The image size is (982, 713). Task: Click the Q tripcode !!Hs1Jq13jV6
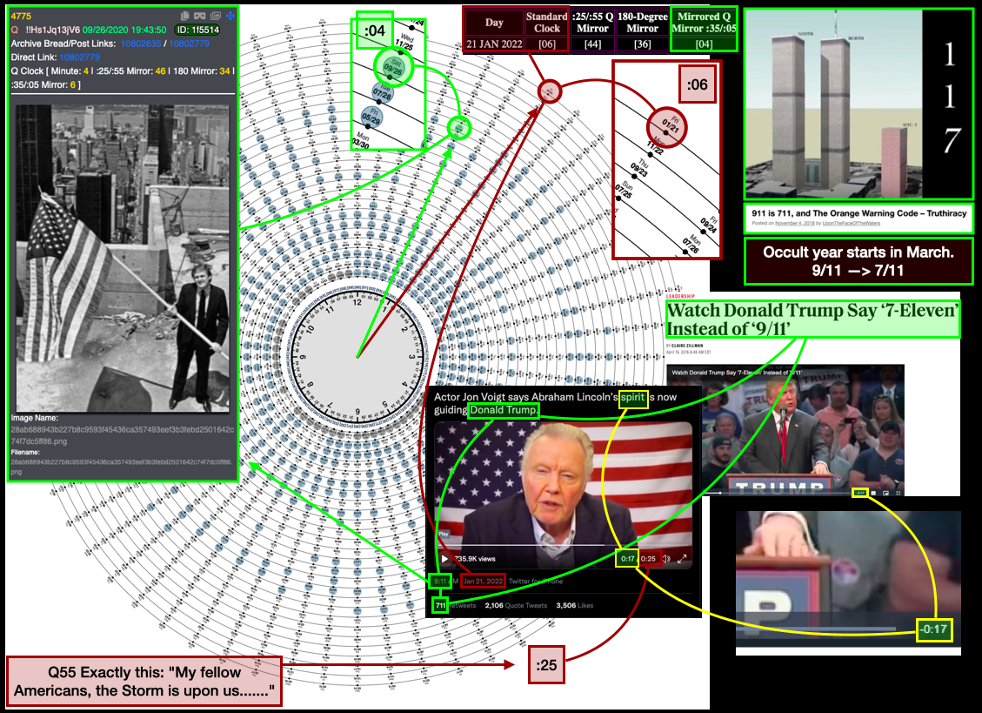52,30
